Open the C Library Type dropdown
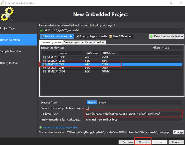Image resolution: width=185 pixels, height=145 pixels. point(181,114)
